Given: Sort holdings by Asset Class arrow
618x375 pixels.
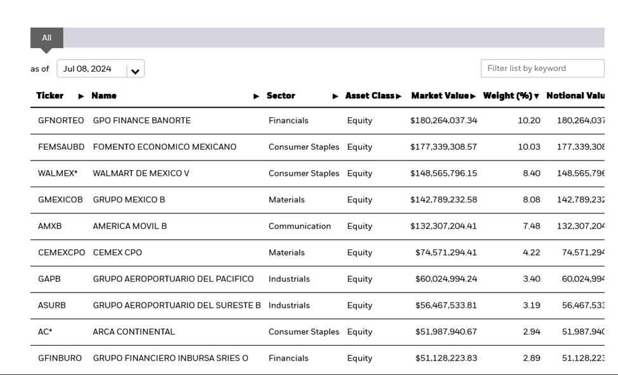Looking at the screenshot, I should (400, 96).
